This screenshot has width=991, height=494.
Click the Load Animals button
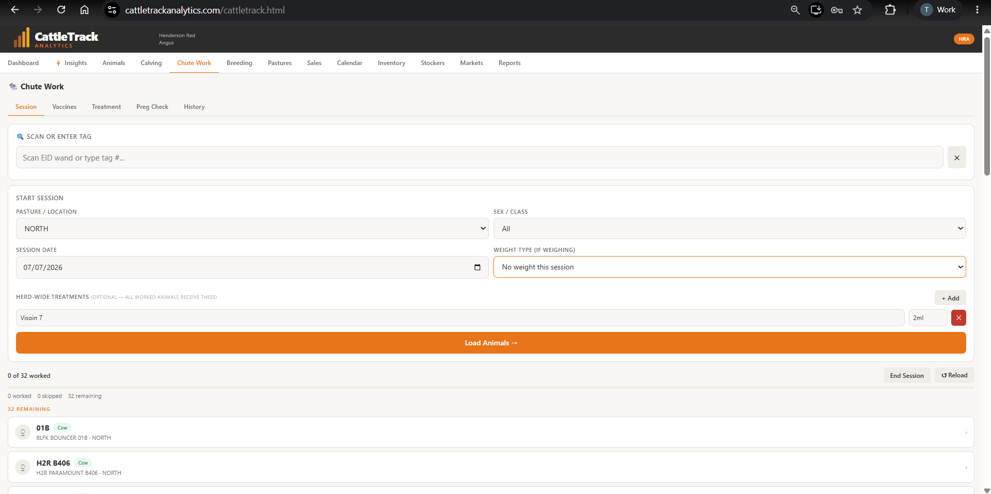(x=491, y=343)
